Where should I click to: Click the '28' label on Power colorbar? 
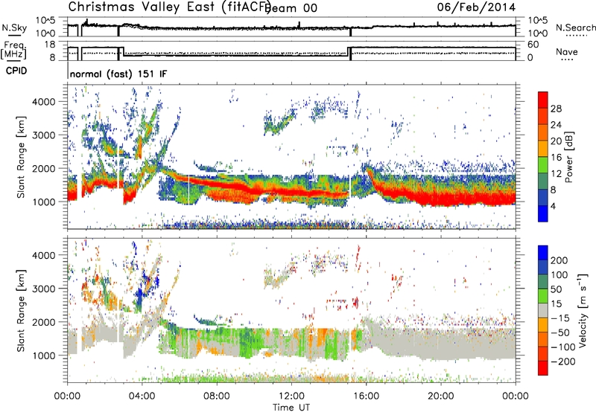coord(556,109)
